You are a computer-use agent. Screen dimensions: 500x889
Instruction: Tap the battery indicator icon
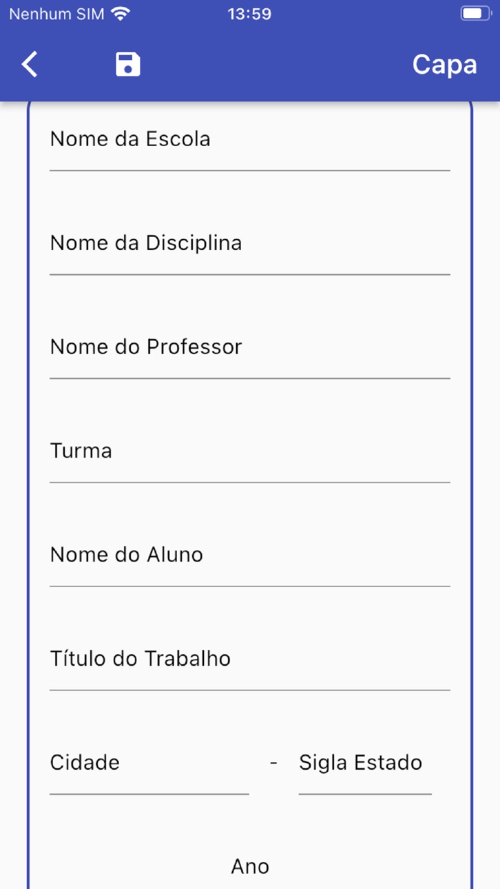click(x=476, y=14)
